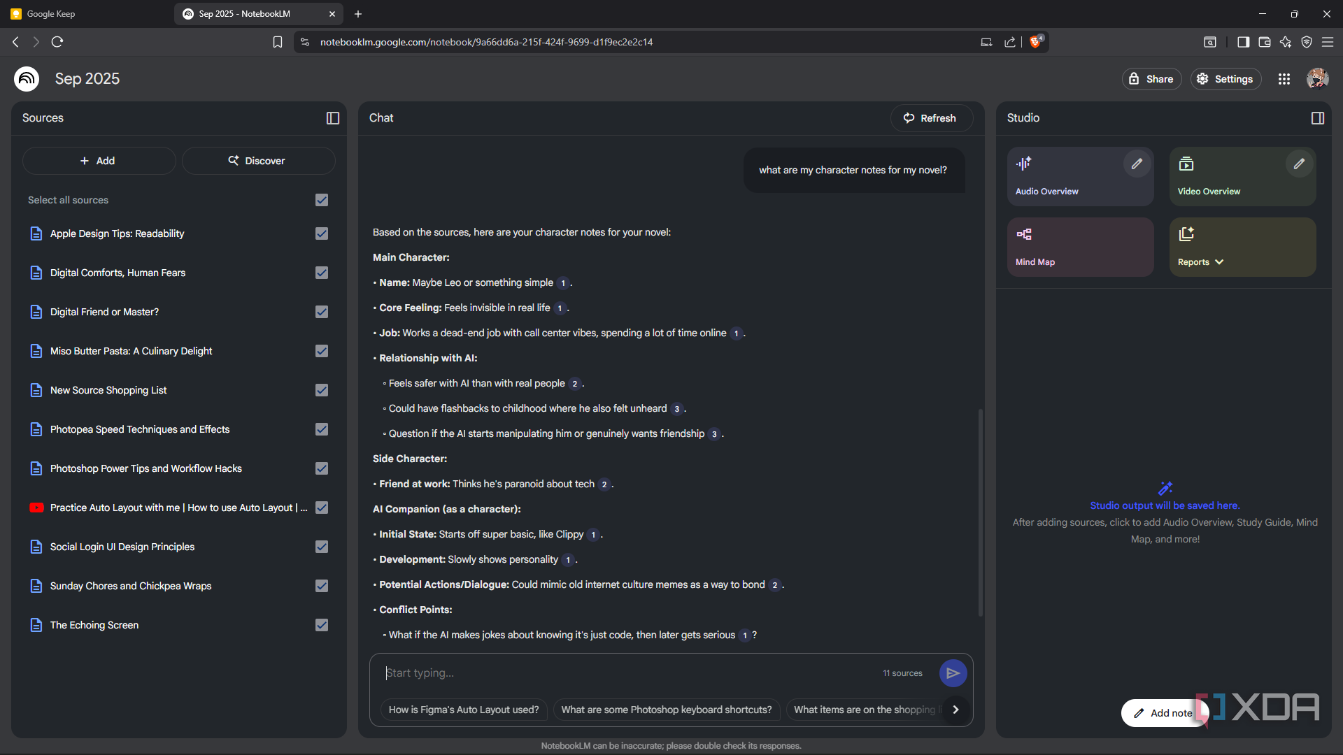Close the Sep 2025 NotebookLM tab
Viewport: 1343px width, 755px height.
point(332,14)
